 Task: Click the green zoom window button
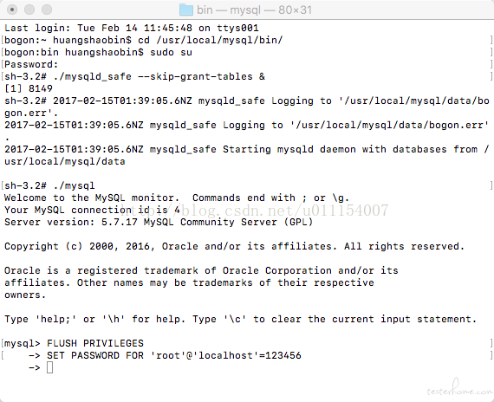47,10
